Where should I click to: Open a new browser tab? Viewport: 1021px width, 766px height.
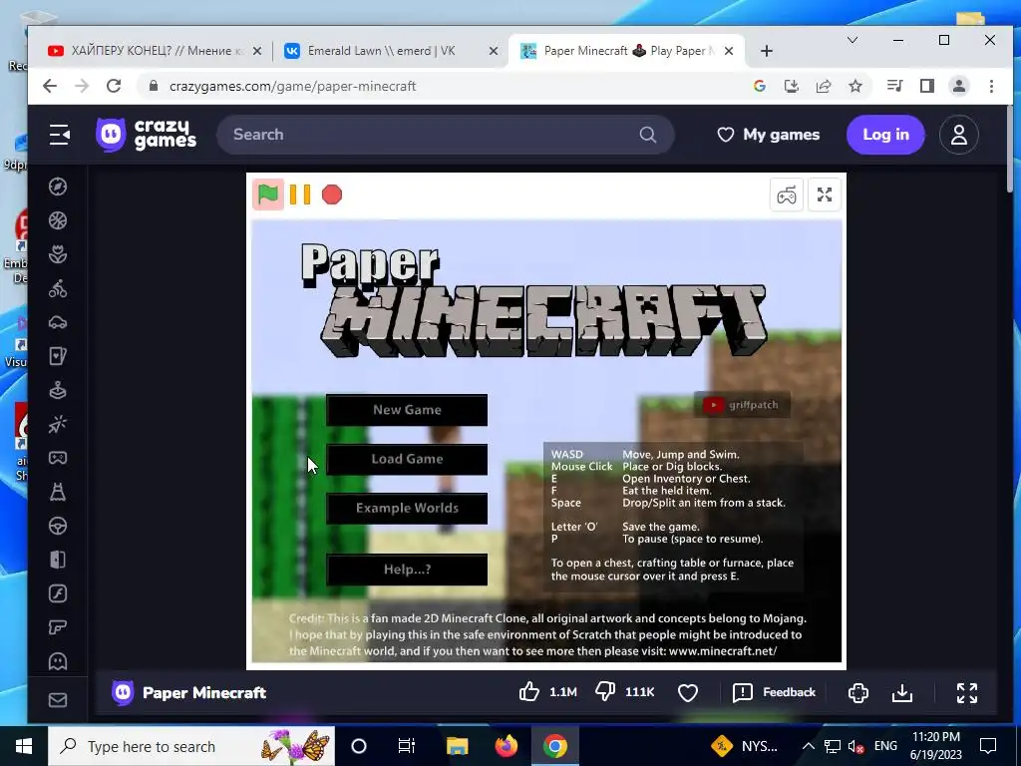click(767, 51)
